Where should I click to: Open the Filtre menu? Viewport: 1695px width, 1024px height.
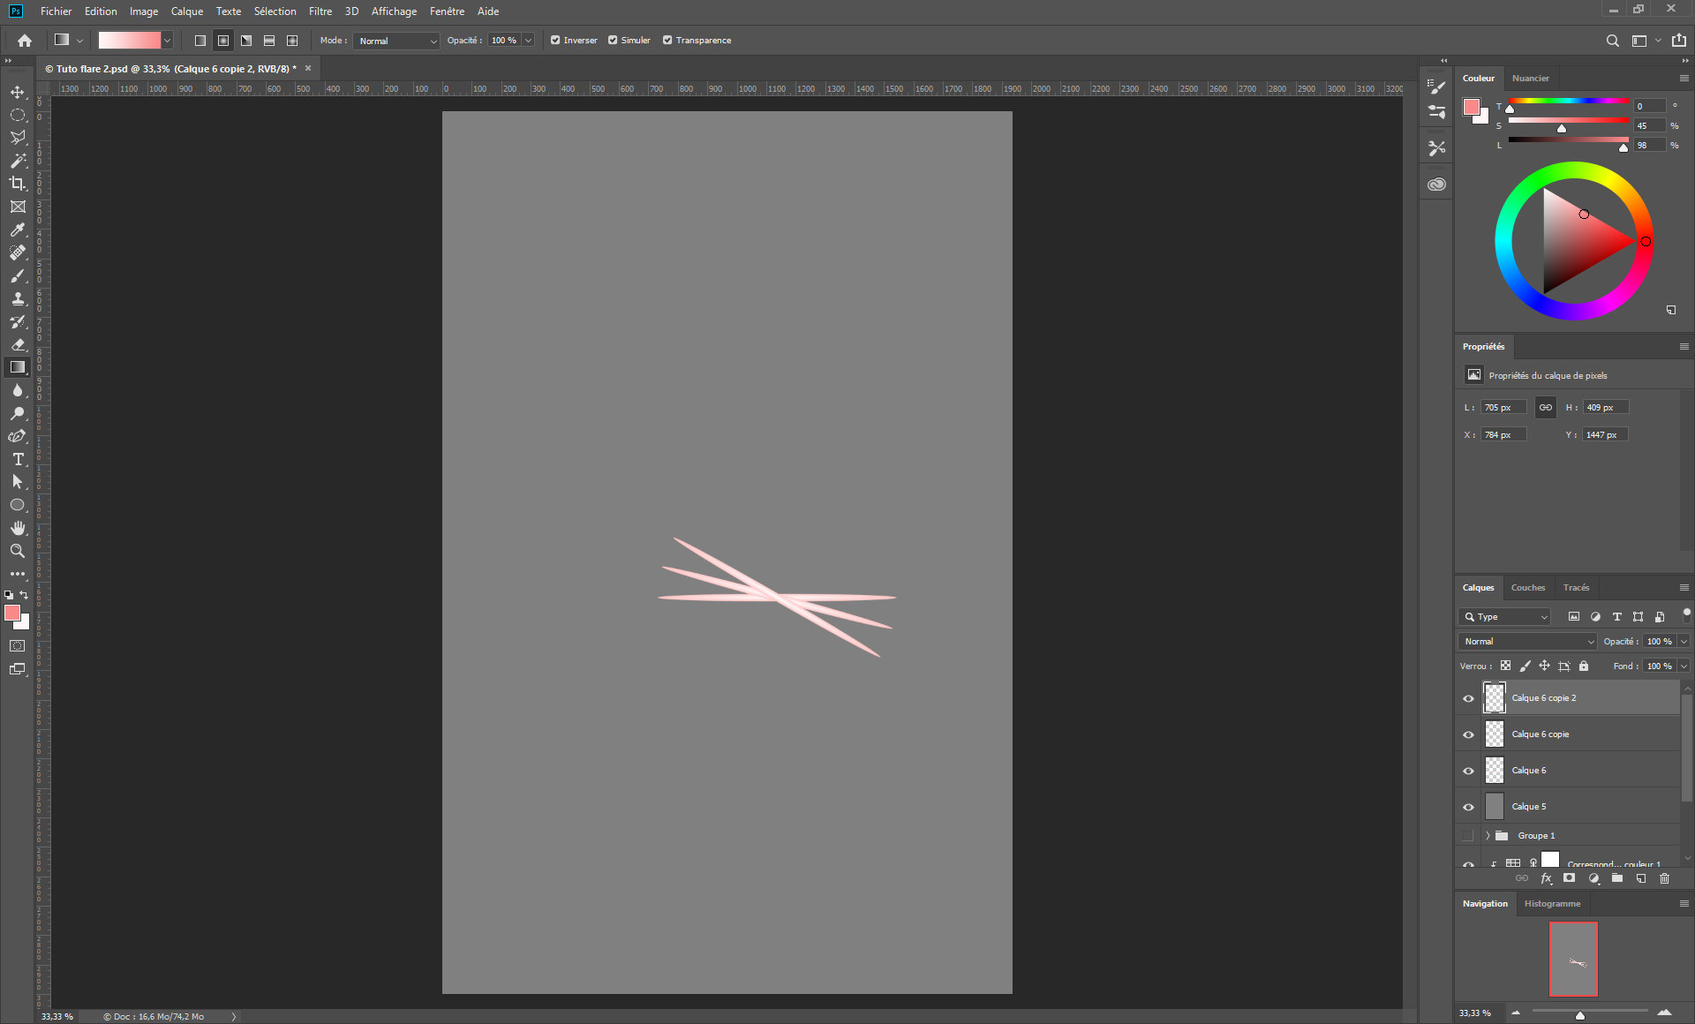(320, 11)
